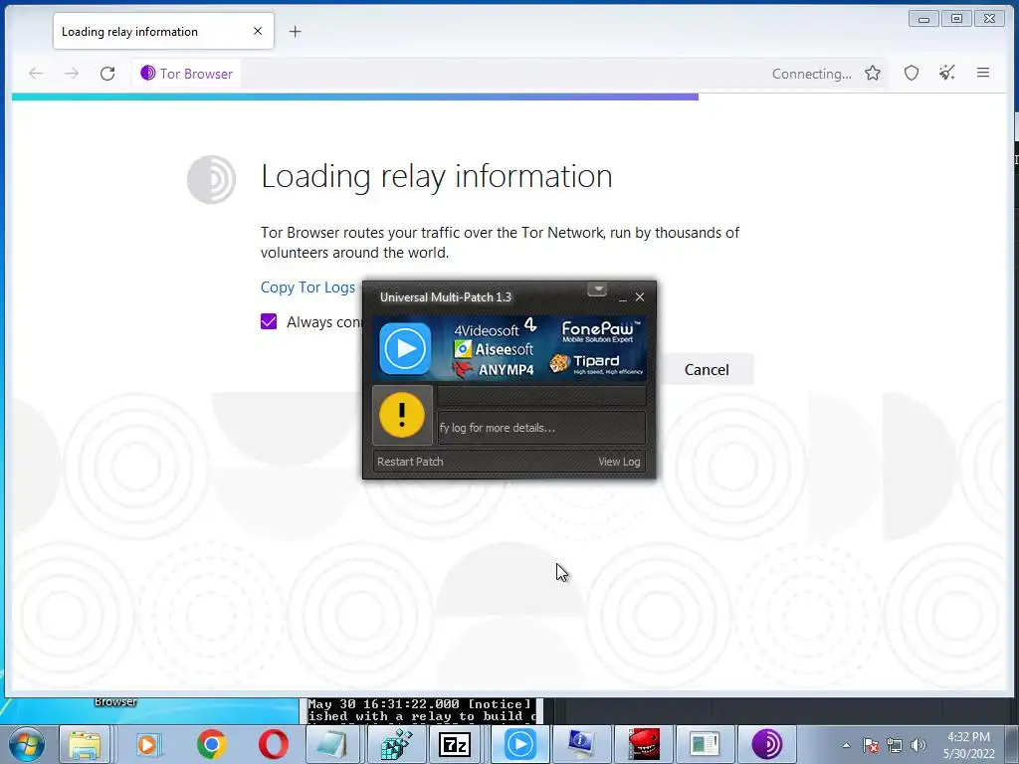
Task: Click the Copy Tor Logs link
Action: (x=308, y=287)
